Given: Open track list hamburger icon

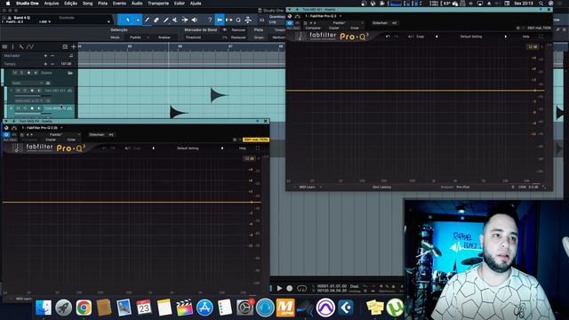Looking at the screenshot, I should pyautogui.click(x=4, y=47).
